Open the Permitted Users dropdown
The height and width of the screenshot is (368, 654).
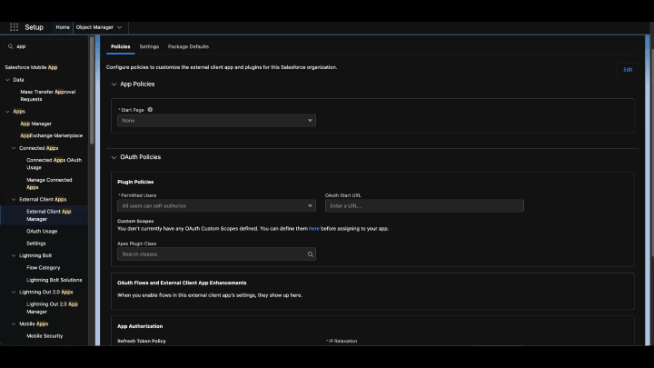[216, 205]
